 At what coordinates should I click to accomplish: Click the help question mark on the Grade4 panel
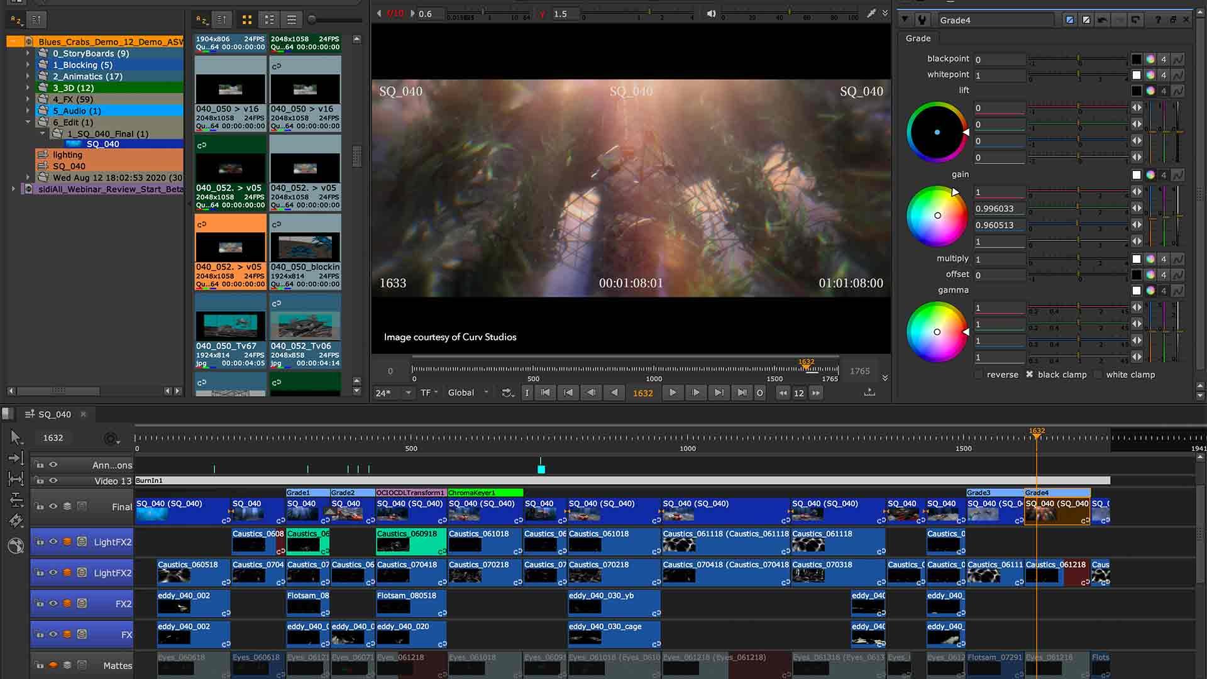coord(1159,20)
